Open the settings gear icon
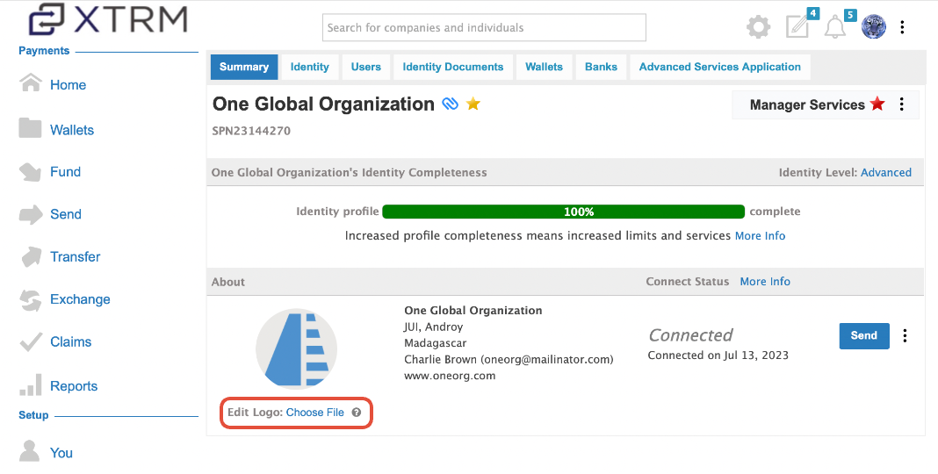 click(x=759, y=27)
